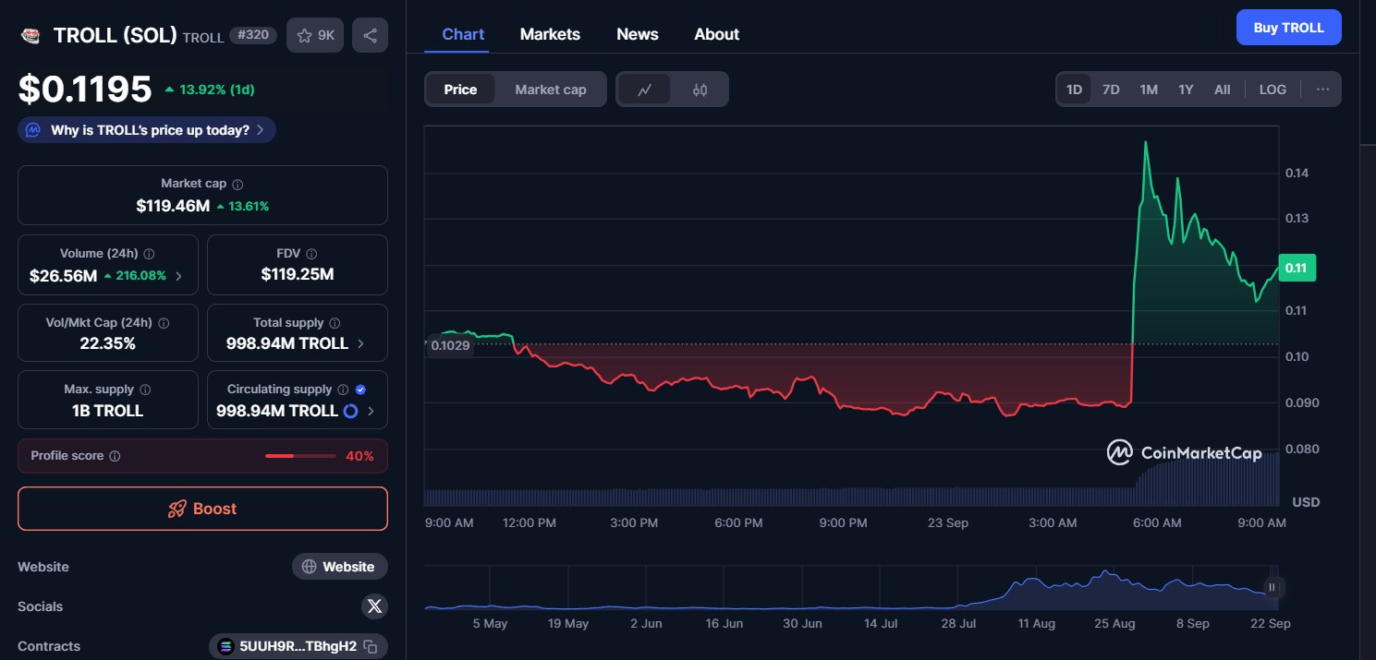The width and height of the screenshot is (1376, 660).
Task: Open the X (Twitter) social link
Action: [374, 606]
